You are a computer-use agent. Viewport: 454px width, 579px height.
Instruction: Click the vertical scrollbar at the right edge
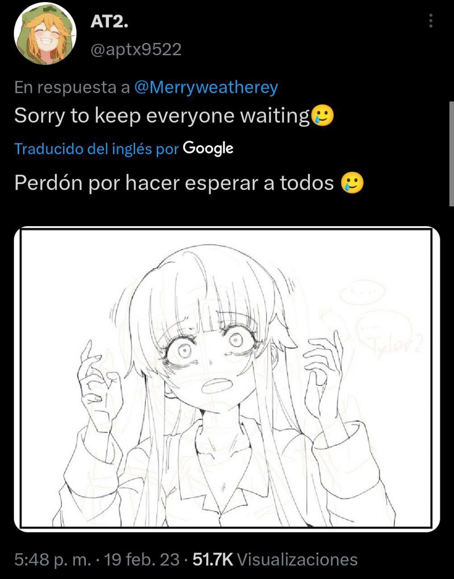451,154
